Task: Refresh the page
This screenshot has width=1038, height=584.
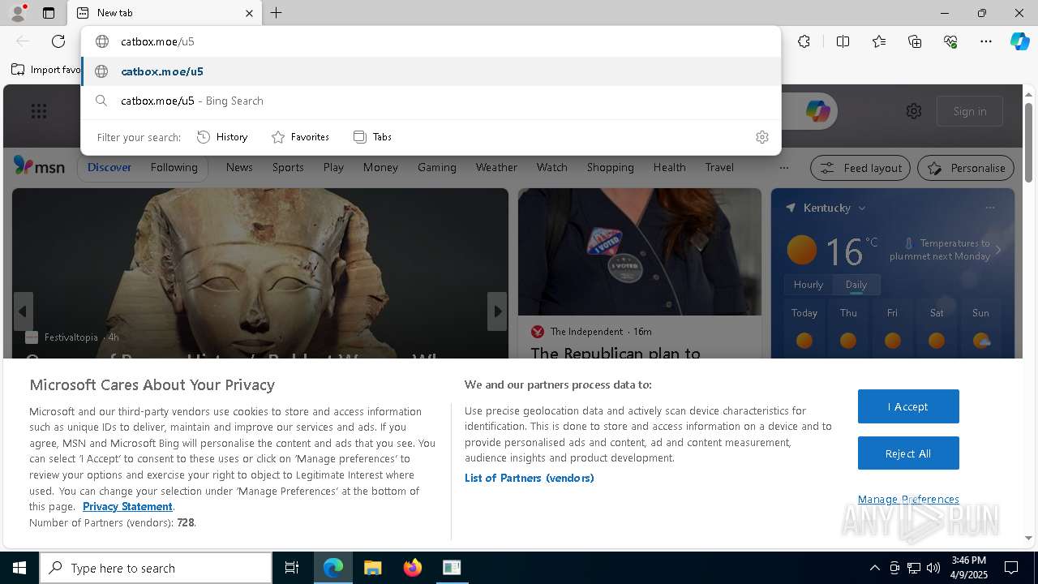Action: click(58, 41)
